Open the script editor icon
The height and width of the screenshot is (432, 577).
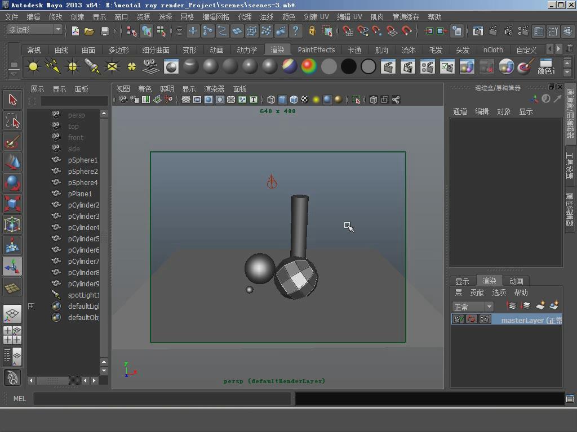point(570,399)
